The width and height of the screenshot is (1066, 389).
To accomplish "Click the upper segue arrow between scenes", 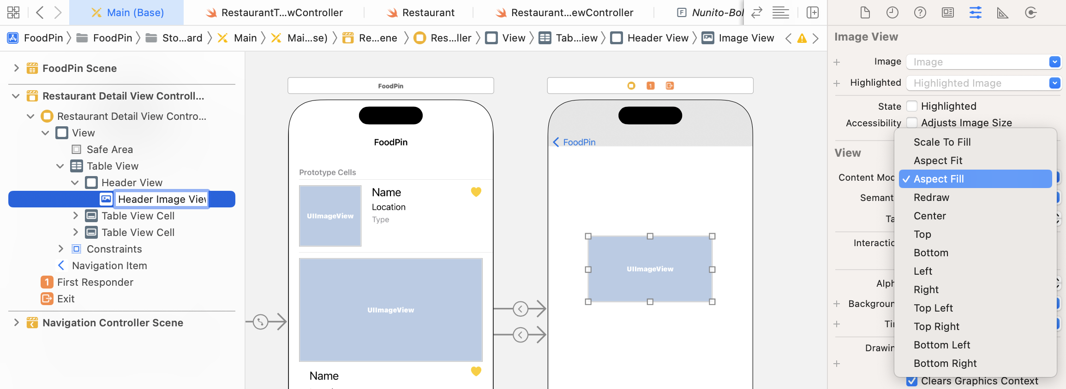I will [521, 309].
